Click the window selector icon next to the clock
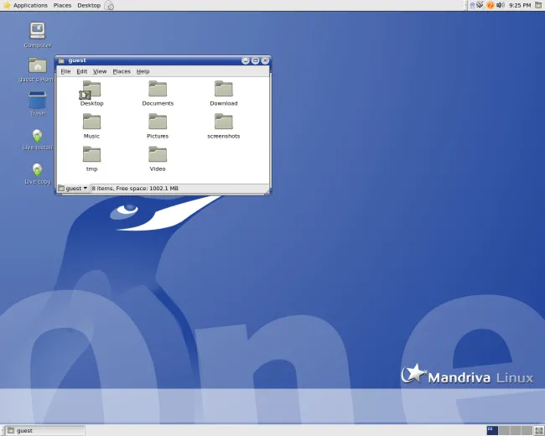545x436 pixels. pyautogui.click(x=538, y=5)
